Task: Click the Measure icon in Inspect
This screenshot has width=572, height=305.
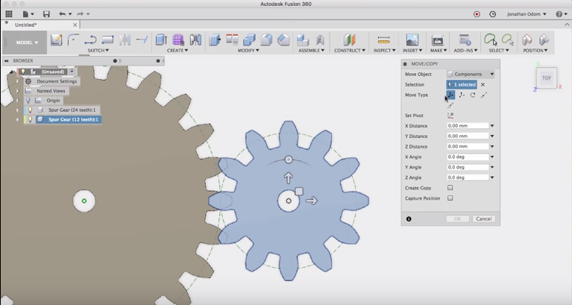Action: coord(384,40)
